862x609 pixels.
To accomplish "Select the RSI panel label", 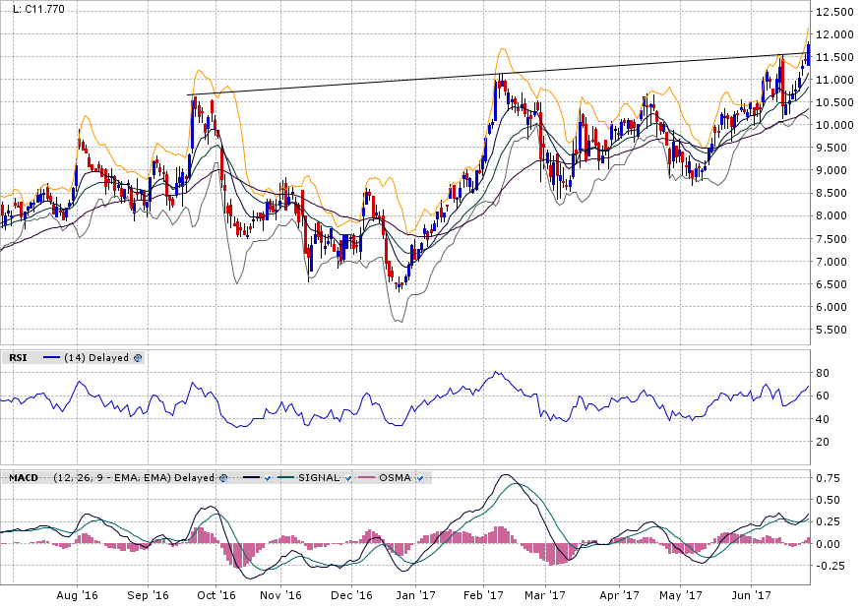I will [18, 358].
